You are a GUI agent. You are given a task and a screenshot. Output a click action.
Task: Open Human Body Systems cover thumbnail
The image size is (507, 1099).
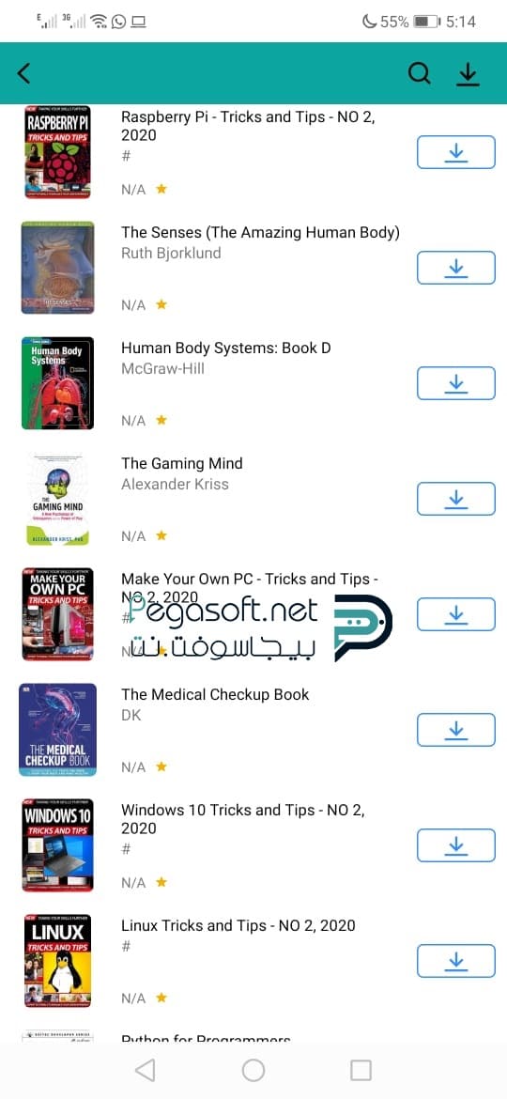(x=57, y=383)
